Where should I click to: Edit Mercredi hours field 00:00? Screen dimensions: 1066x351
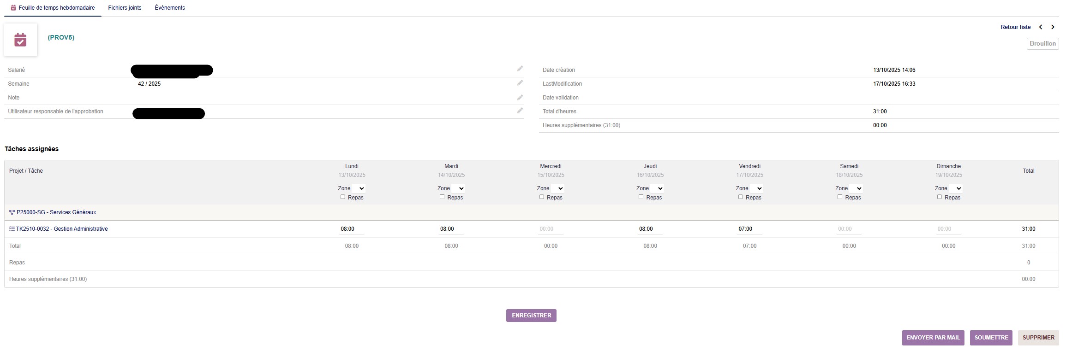(x=551, y=229)
